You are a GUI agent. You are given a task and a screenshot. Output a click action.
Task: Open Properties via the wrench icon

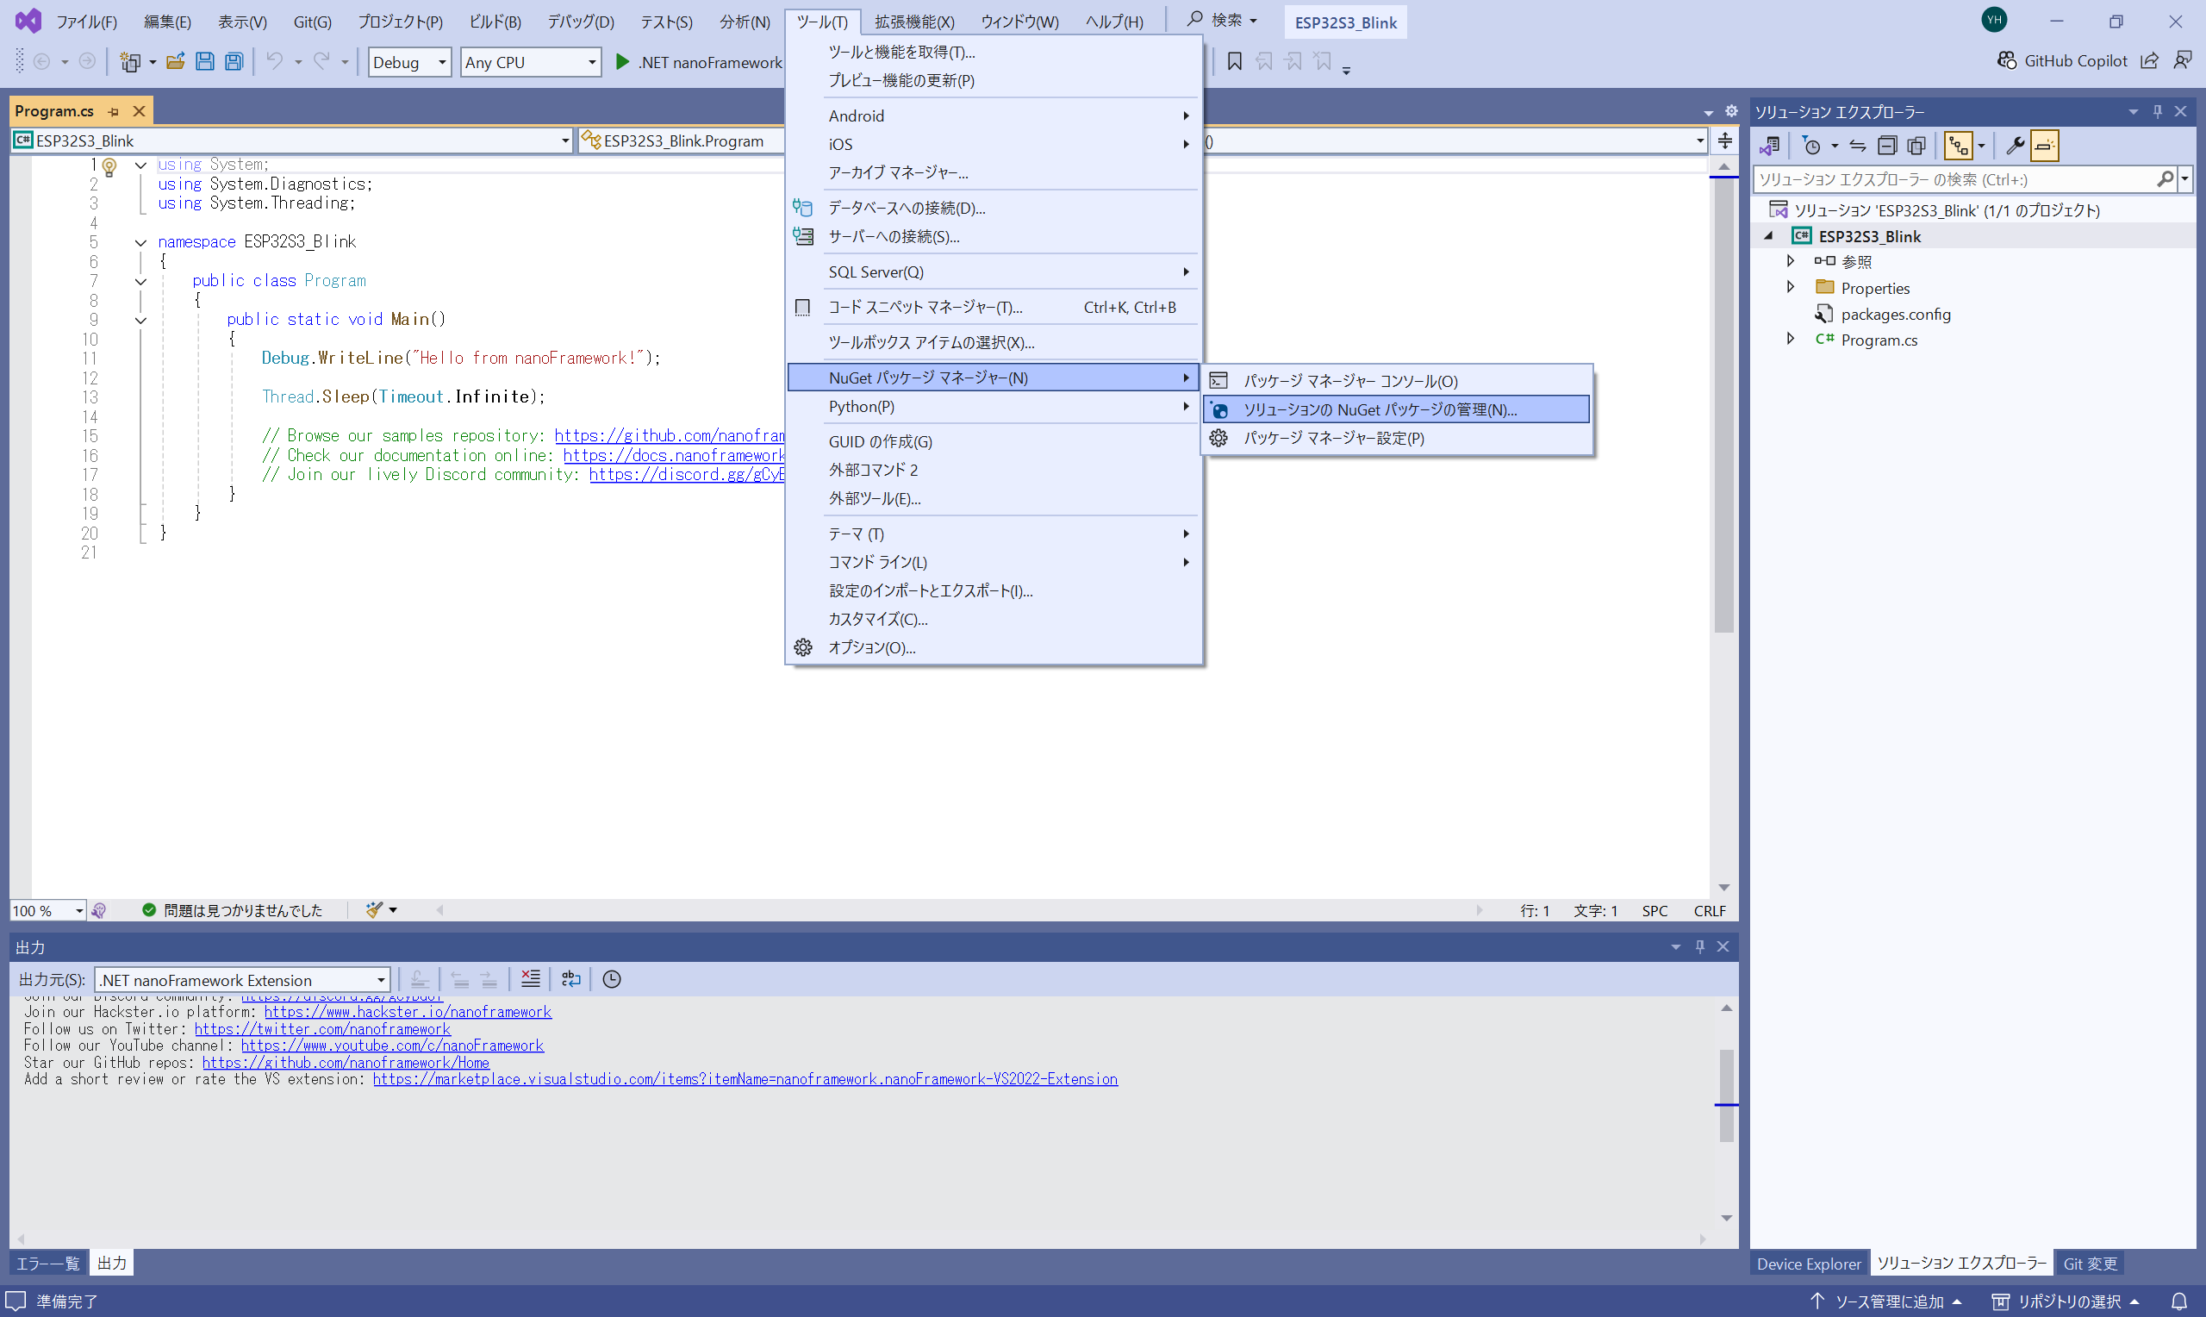pyautogui.click(x=2016, y=146)
